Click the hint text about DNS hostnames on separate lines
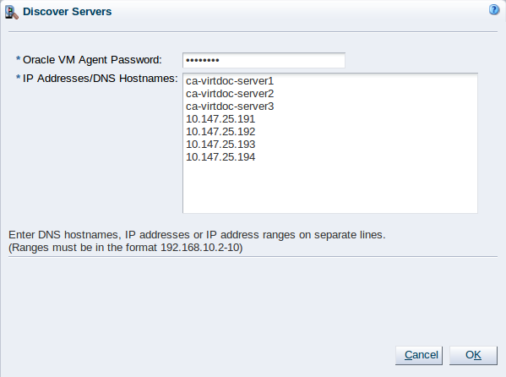506x377 pixels. 197,235
